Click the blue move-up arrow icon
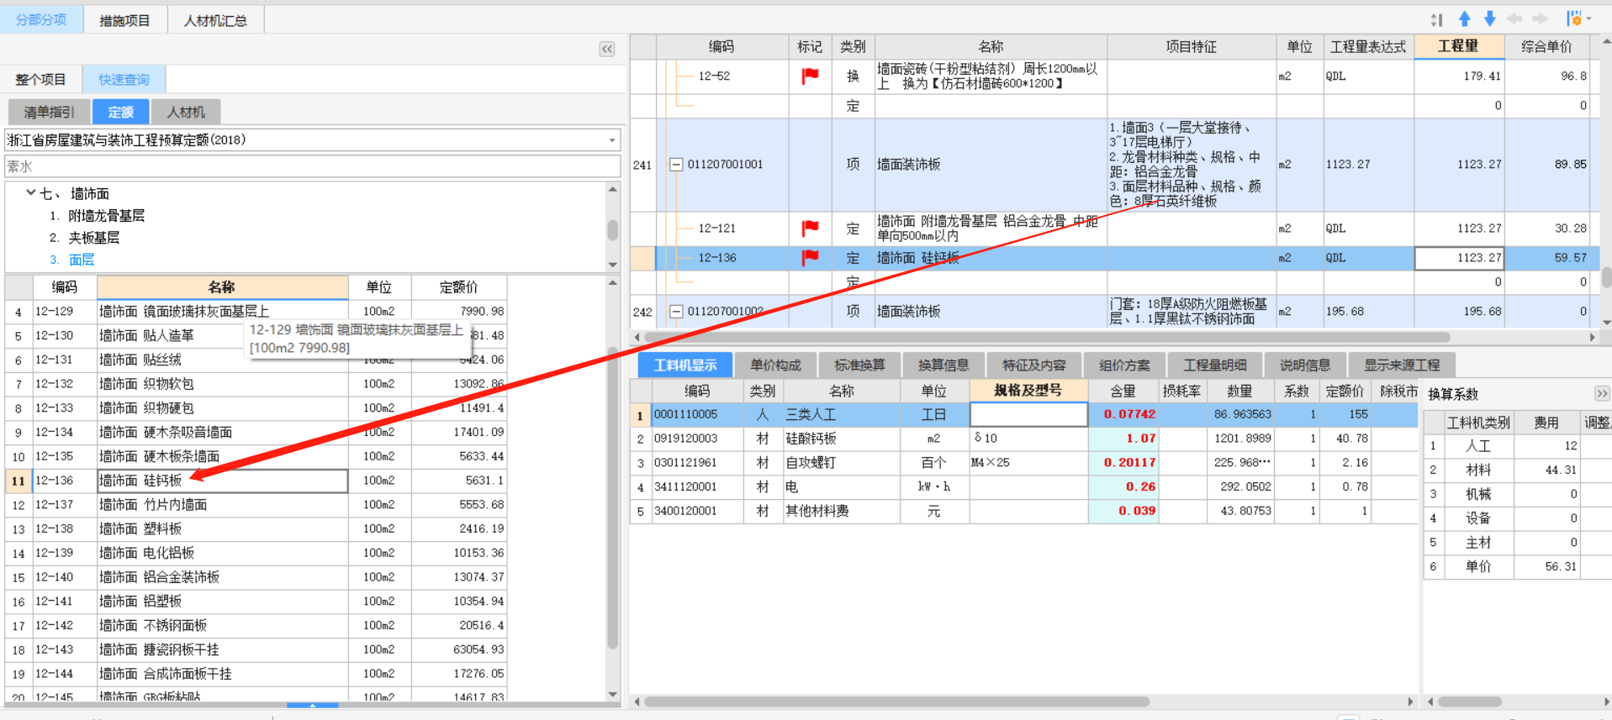Screen dimensions: 1612x720 click(1465, 18)
